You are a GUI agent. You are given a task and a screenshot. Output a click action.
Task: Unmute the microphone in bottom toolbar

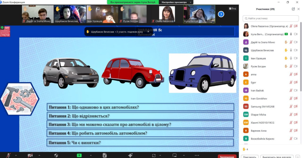[x=8, y=155]
